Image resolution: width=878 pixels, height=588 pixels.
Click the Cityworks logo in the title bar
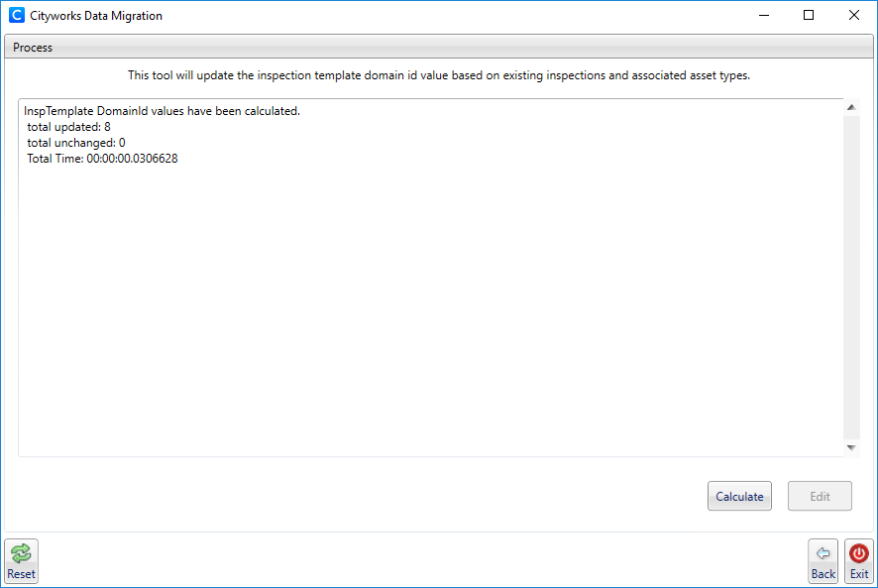coord(16,15)
